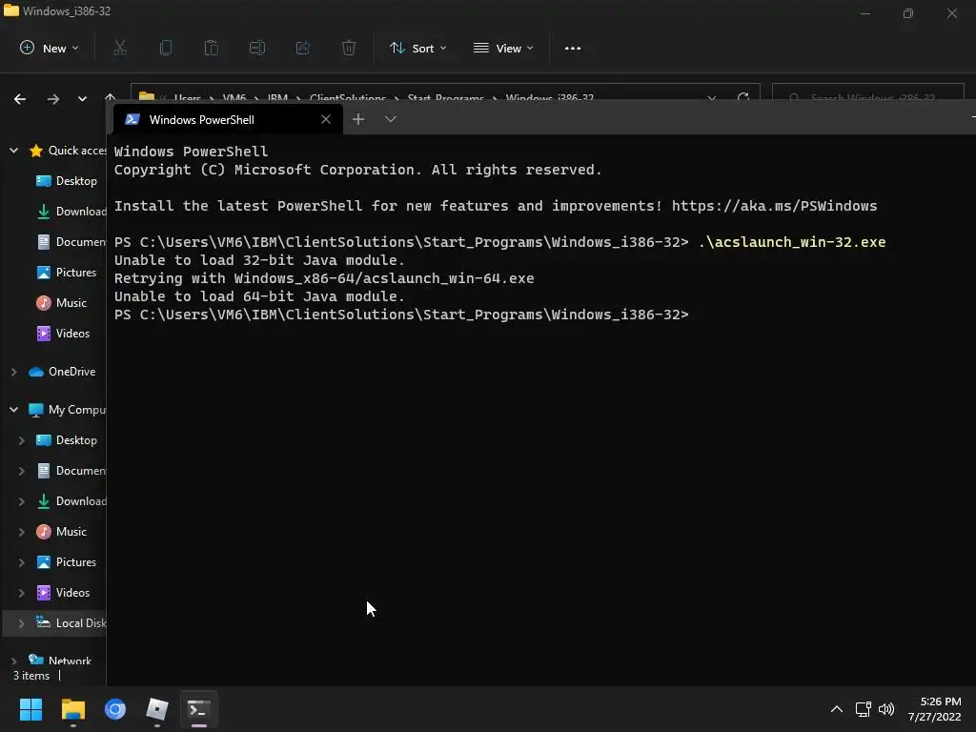This screenshot has height=732, width=976.
Task: Select Videos under Quick access
Action: (x=72, y=334)
